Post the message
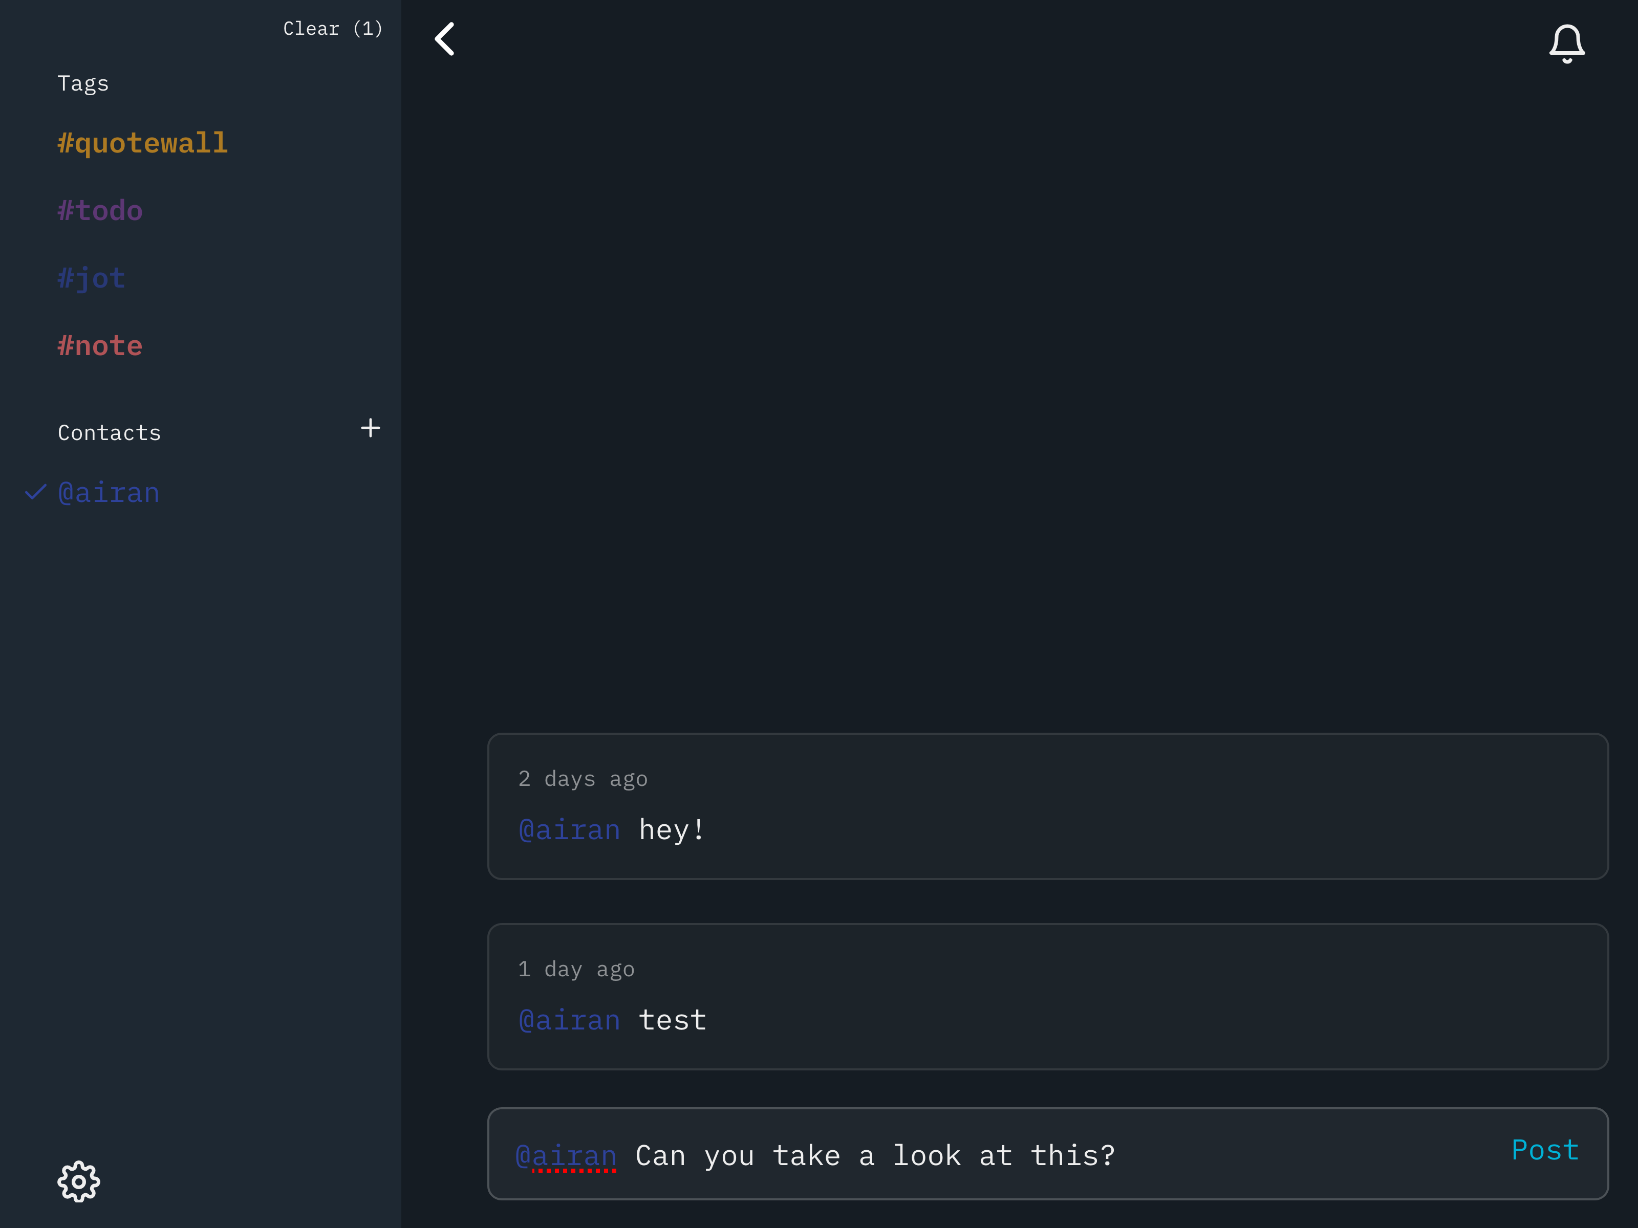Screen dimensions: 1638x1228 (1544, 1150)
